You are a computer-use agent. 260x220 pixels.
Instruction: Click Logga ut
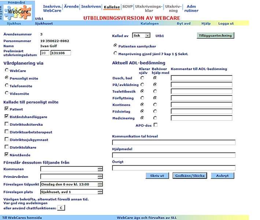(226, 23)
